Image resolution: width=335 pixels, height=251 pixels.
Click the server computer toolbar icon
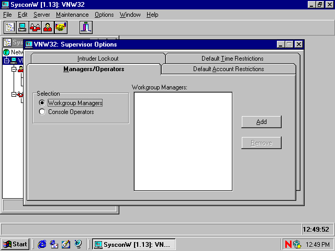pyautogui.click(x=23, y=27)
